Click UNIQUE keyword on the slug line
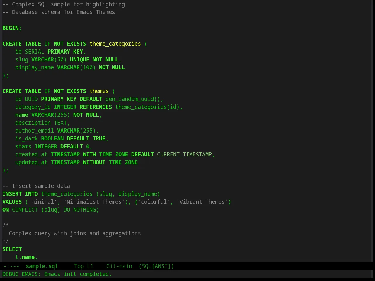 click(x=80, y=59)
